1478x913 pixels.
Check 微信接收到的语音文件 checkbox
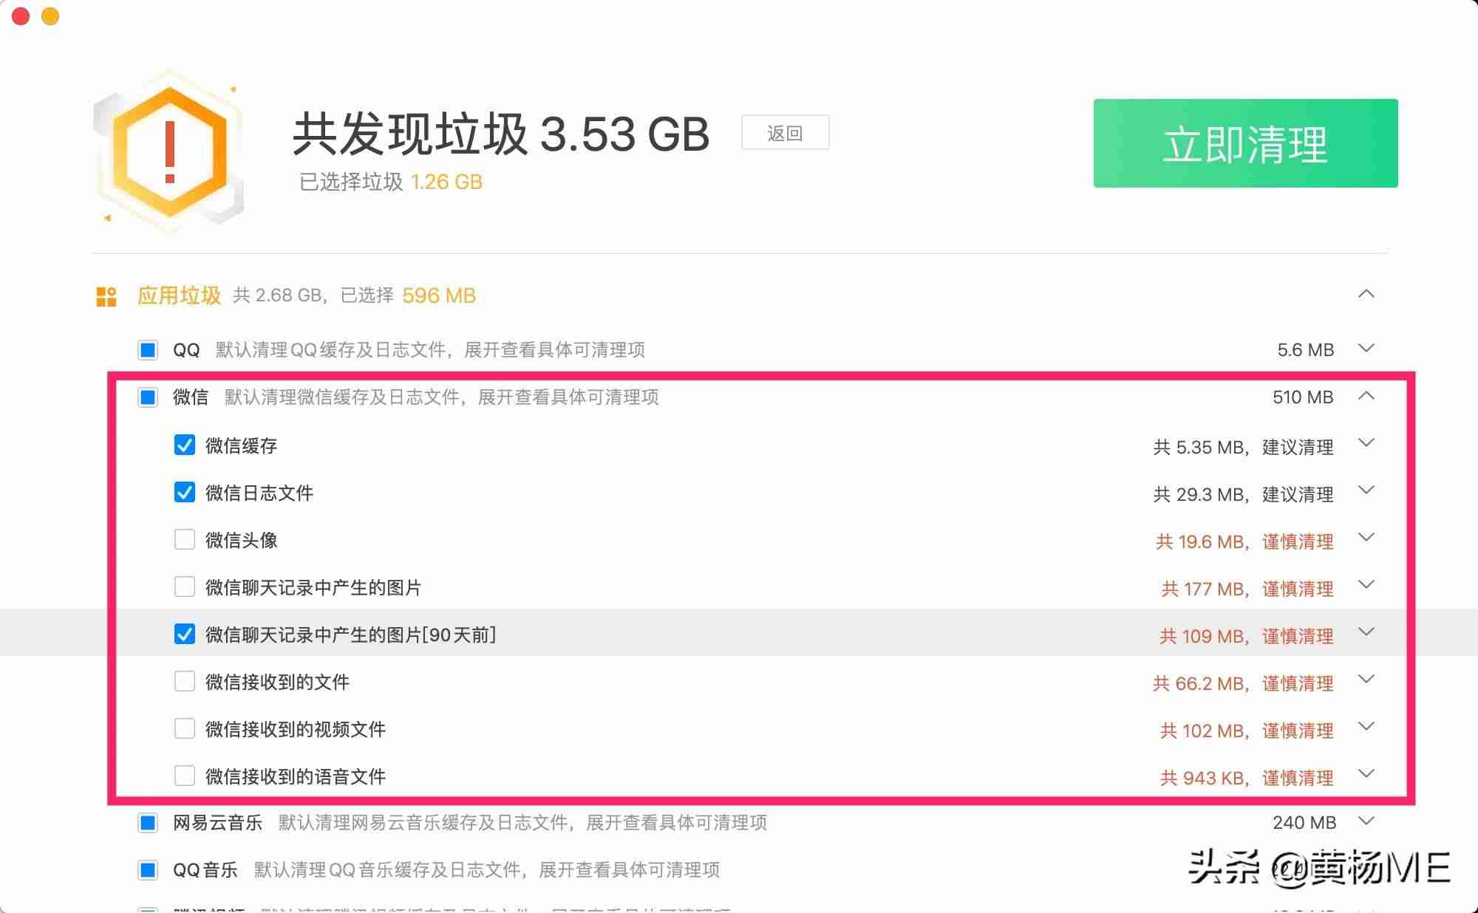tap(185, 776)
